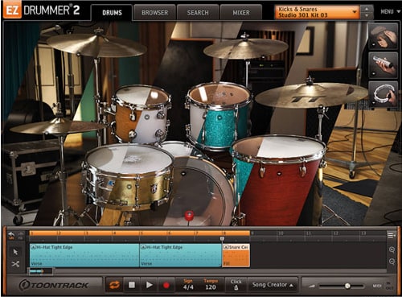Select the next kit preset with the down arrow
The height and width of the screenshot is (297, 402).
[x=367, y=16]
